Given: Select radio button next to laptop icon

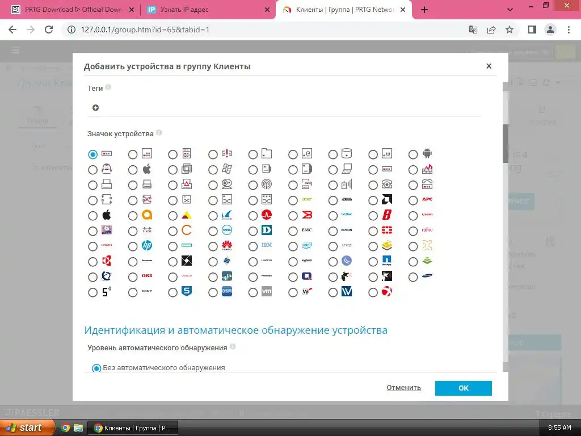Looking at the screenshot, I should click(x=332, y=170).
